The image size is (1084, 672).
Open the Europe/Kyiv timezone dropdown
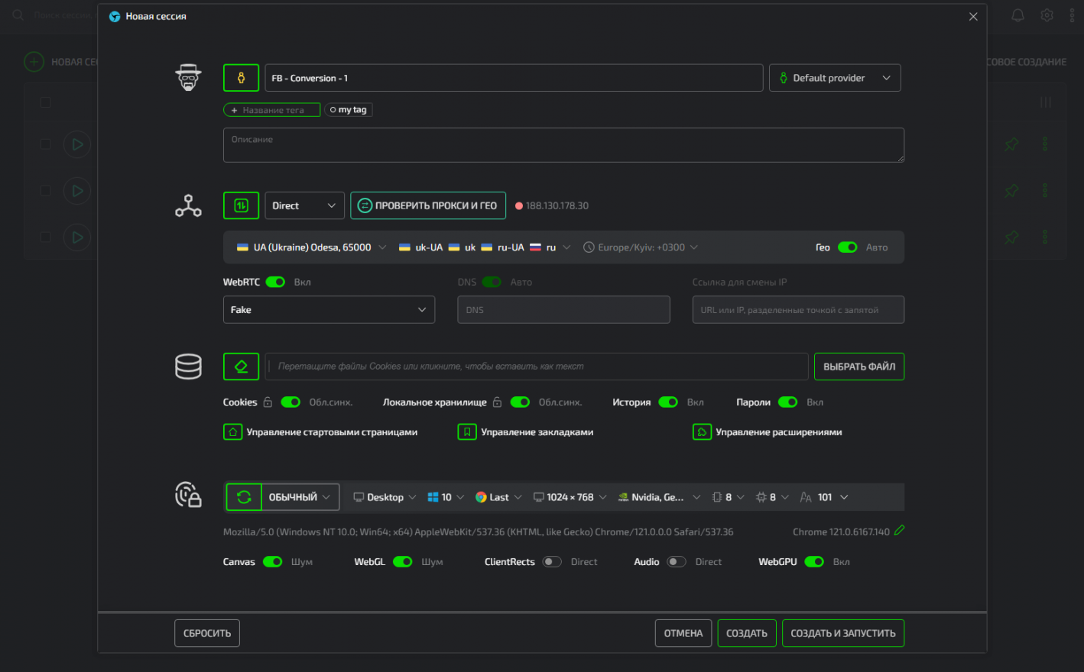click(x=641, y=247)
